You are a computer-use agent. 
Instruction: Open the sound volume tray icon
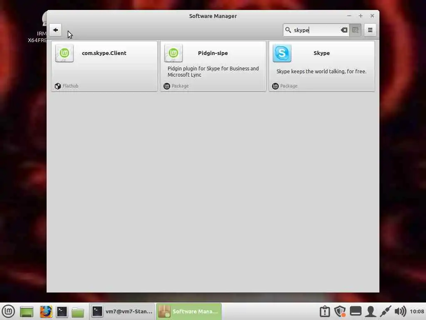pos(400,312)
